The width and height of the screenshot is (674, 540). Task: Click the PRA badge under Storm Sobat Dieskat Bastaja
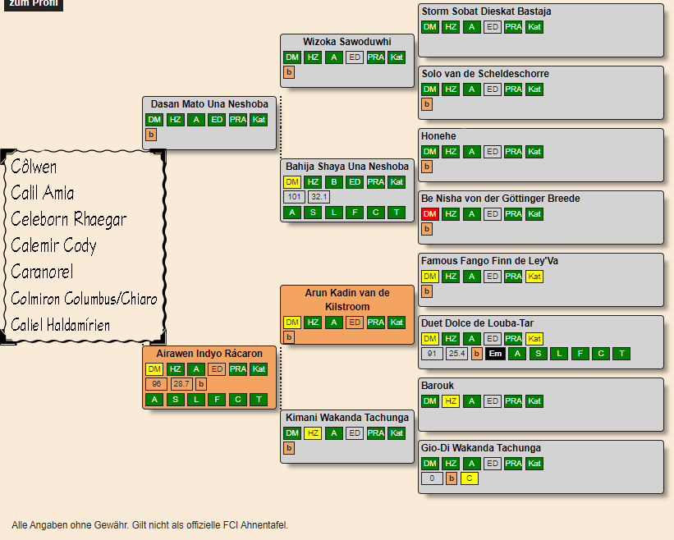(513, 27)
